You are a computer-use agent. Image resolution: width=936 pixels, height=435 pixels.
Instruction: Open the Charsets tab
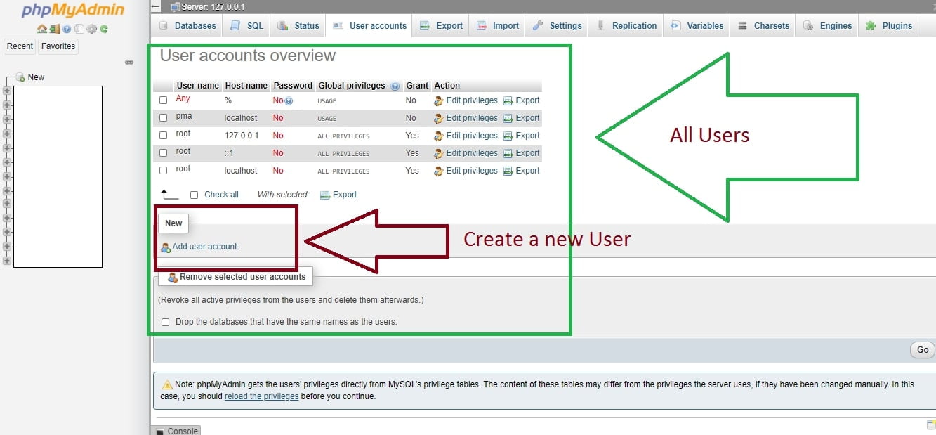tap(763, 26)
